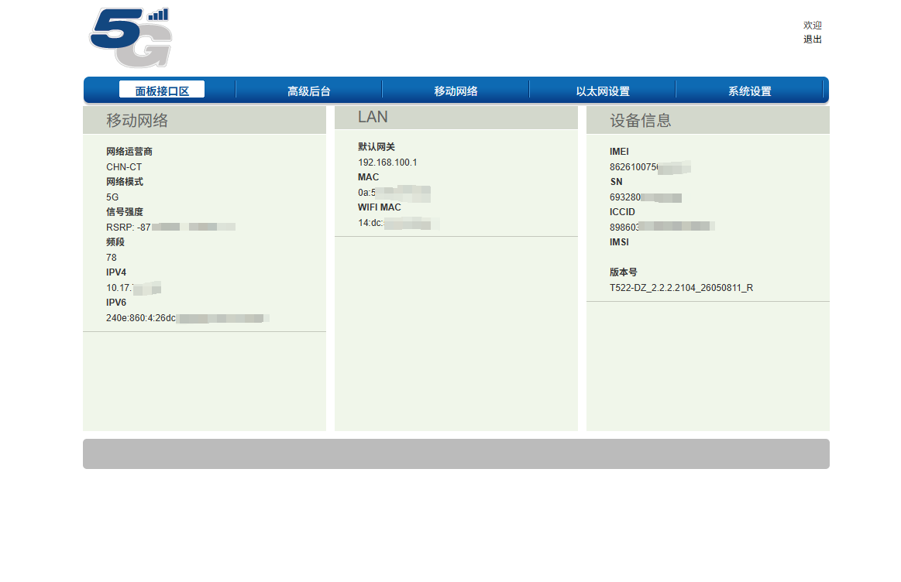
Task: Click the RSRP signal strength value
Action: coord(170,228)
